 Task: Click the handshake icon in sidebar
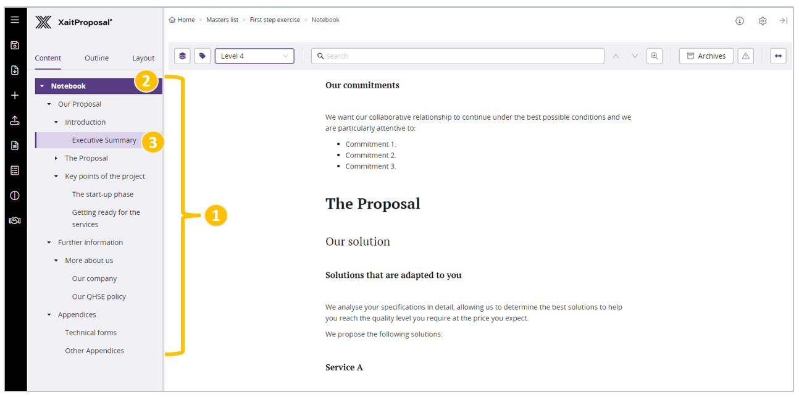15,220
